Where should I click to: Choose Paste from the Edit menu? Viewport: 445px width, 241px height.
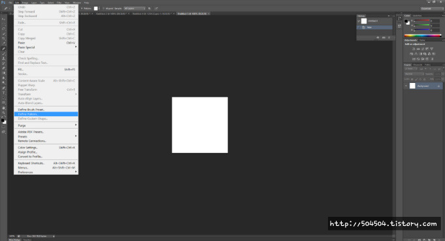click(46, 43)
